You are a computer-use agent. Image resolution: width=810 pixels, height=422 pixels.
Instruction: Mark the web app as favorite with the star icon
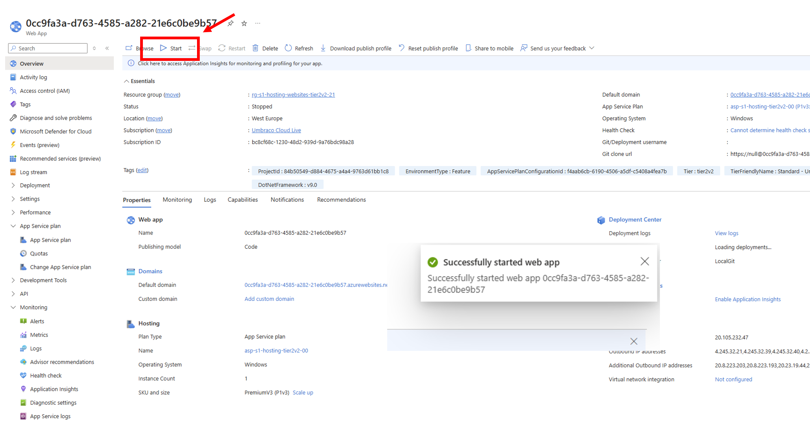coord(244,23)
